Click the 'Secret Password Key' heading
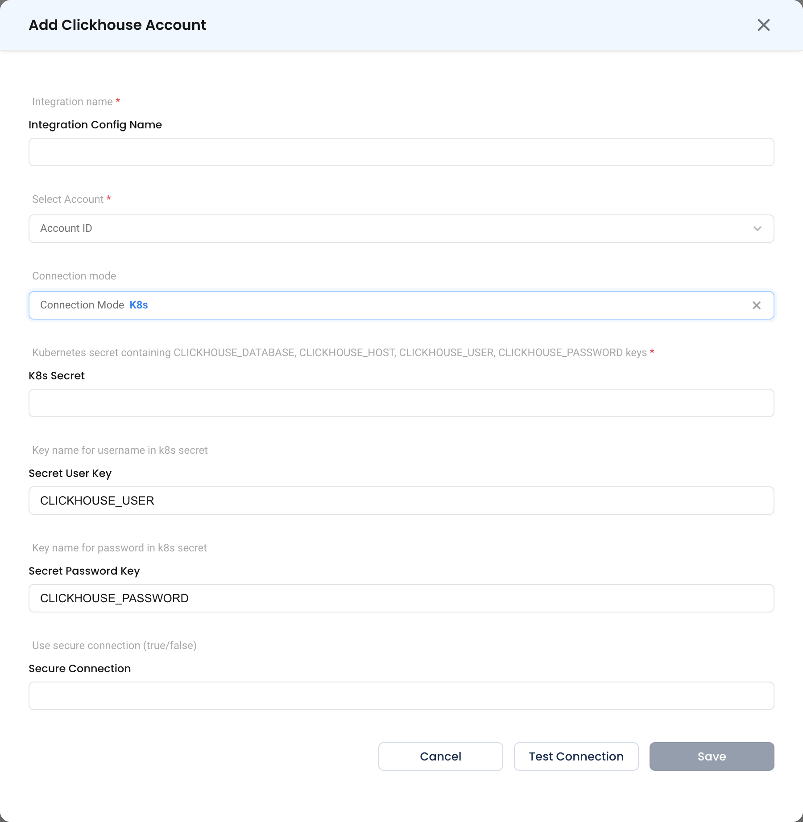This screenshot has height=822, width=803. coord(84,571)
